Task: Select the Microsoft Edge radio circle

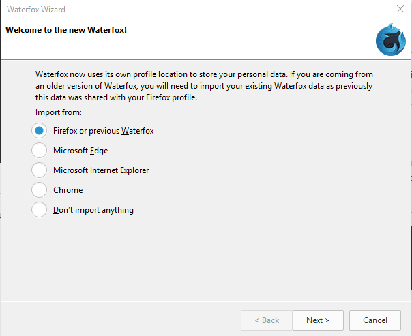Action: (39, 151)
